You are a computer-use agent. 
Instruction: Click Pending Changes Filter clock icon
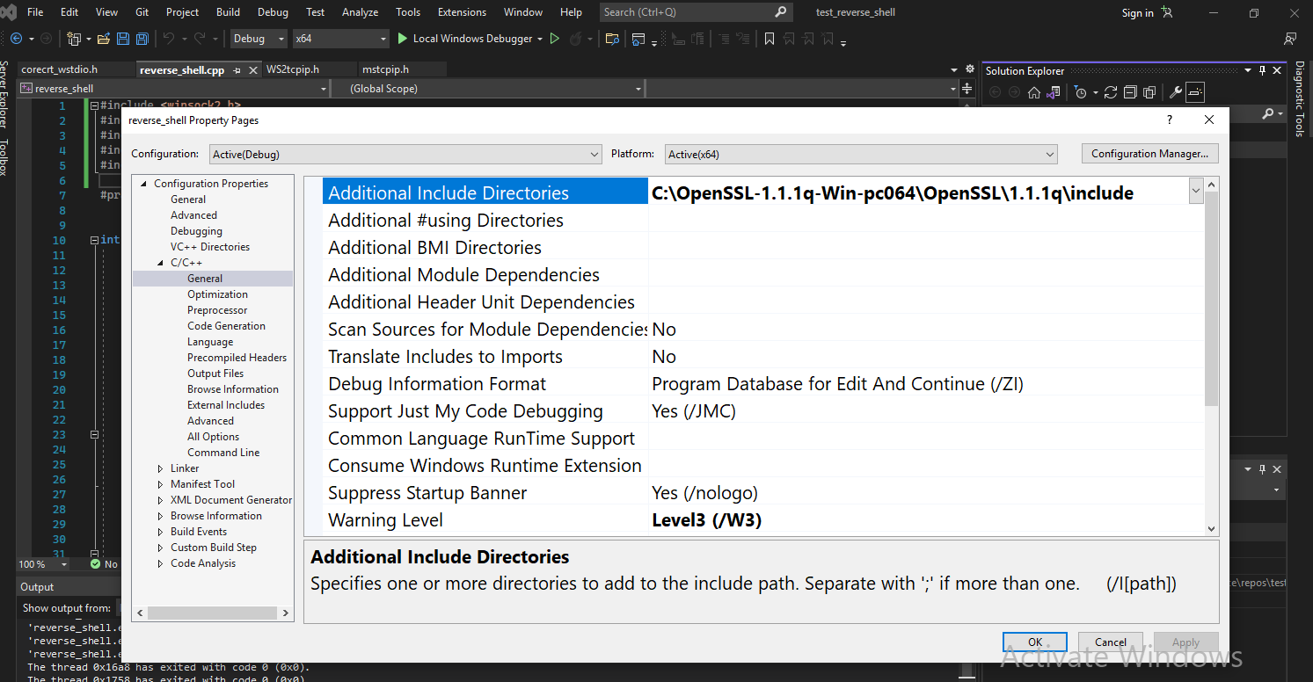(x=1081, y=92)
